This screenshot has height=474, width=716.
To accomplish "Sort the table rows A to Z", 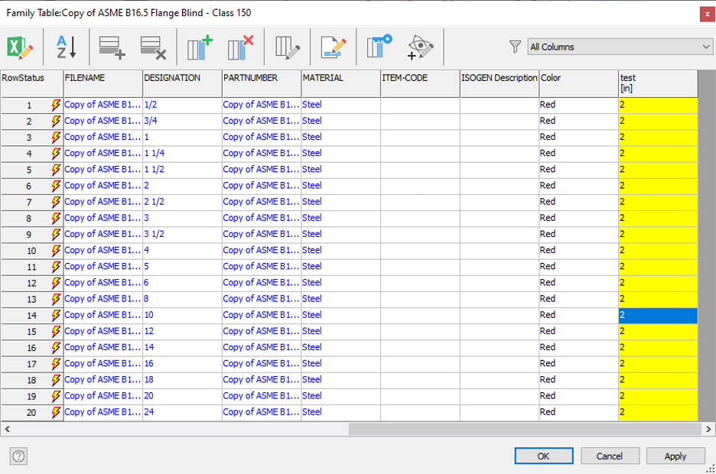I will click(x=67, y=47).
